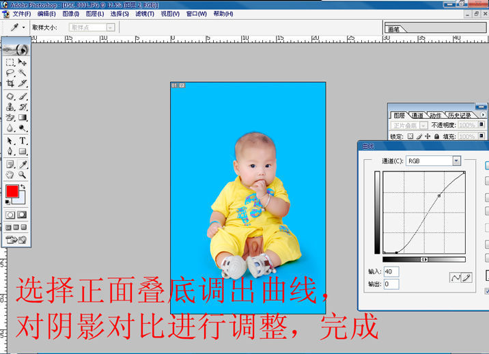Select the Zoom tool
489x354 pixels.
tap(22, 175)
